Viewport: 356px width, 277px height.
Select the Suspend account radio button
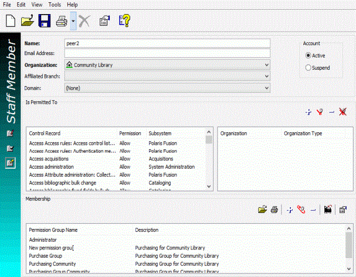pos(309,68)
